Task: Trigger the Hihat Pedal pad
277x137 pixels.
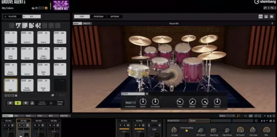Action: (11, 53)
